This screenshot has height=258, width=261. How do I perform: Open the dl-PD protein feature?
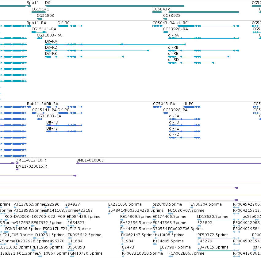[174, 135]
